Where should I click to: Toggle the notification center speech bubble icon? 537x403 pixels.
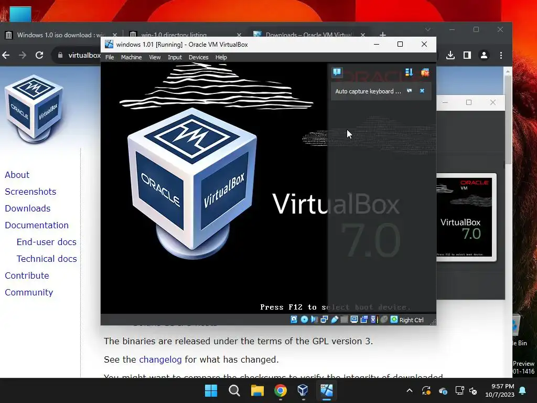click(337, 72)
